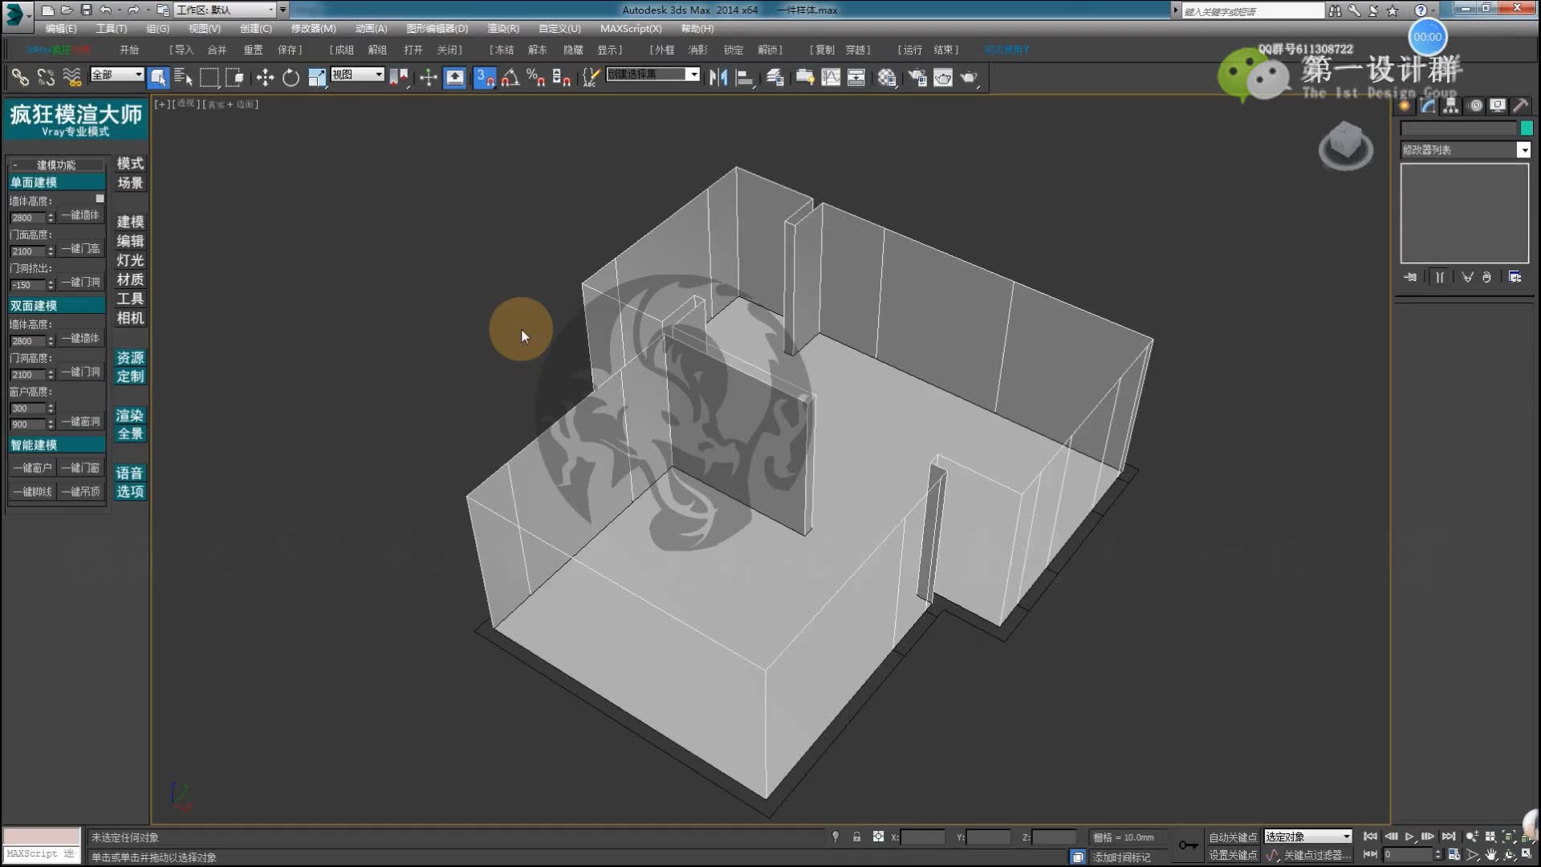Expand the modifier list dropdown
The height and width of the screenshot is (867, 1541).
click(x=1523, y=150)
